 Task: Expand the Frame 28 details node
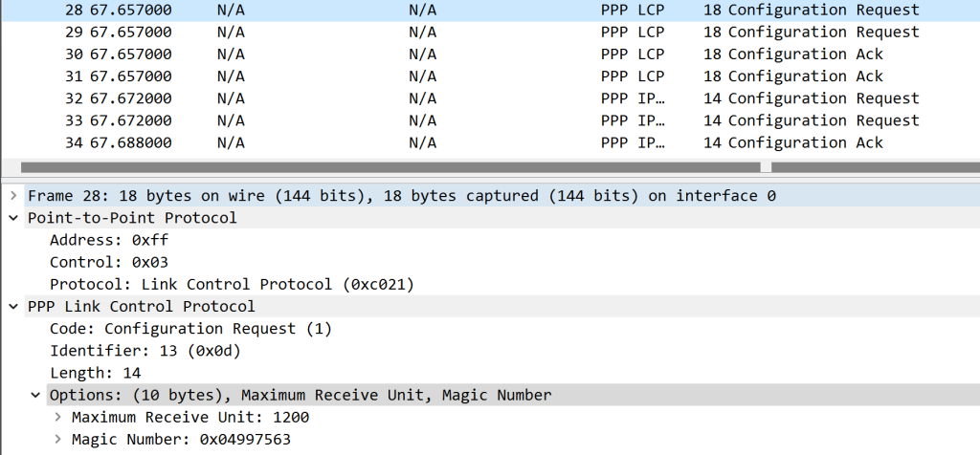coord(12,196)
